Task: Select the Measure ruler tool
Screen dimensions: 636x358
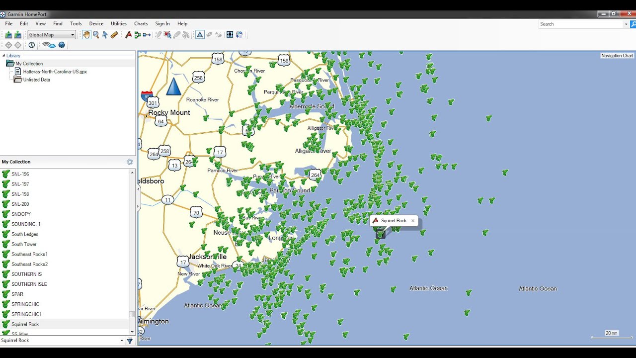Action: 114,35
